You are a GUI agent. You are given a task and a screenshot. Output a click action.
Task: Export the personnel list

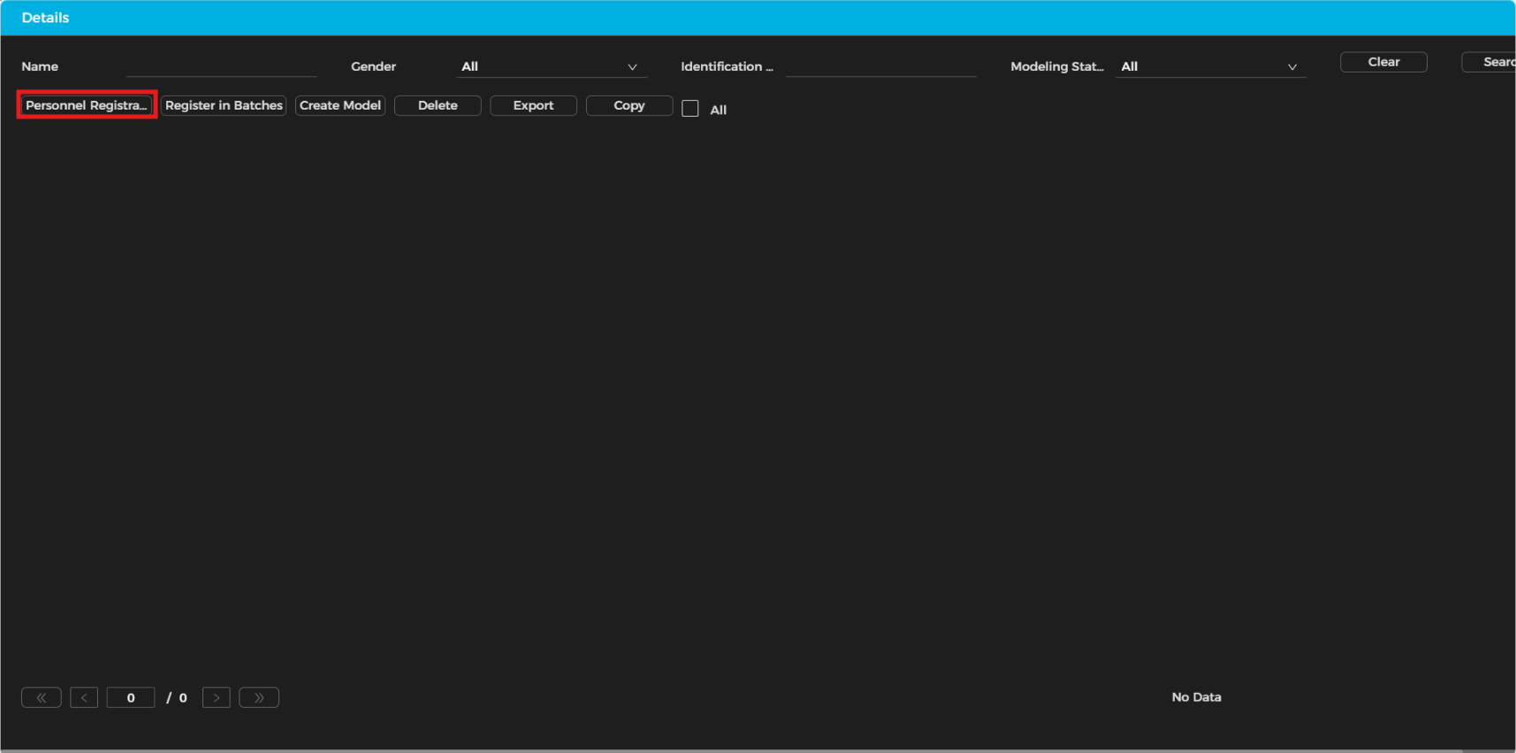coord(533,105)
